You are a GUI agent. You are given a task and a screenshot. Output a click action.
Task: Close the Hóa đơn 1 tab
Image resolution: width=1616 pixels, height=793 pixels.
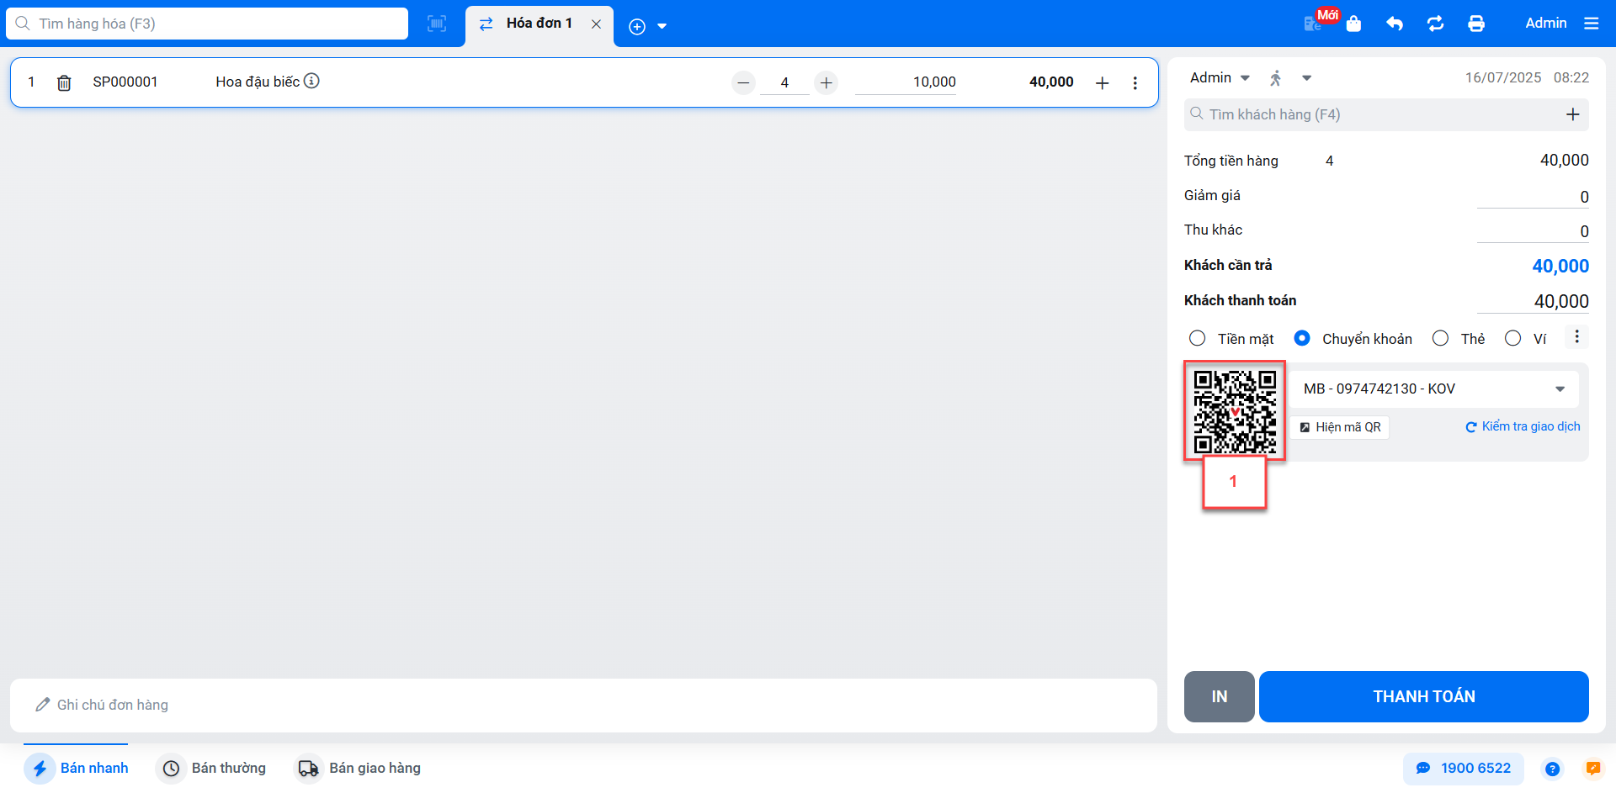pyautogui.click(x=596, y=24)
